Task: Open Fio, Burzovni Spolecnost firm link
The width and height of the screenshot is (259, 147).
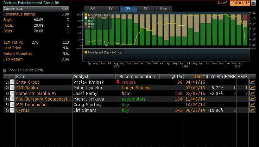Action: (42, 99)
